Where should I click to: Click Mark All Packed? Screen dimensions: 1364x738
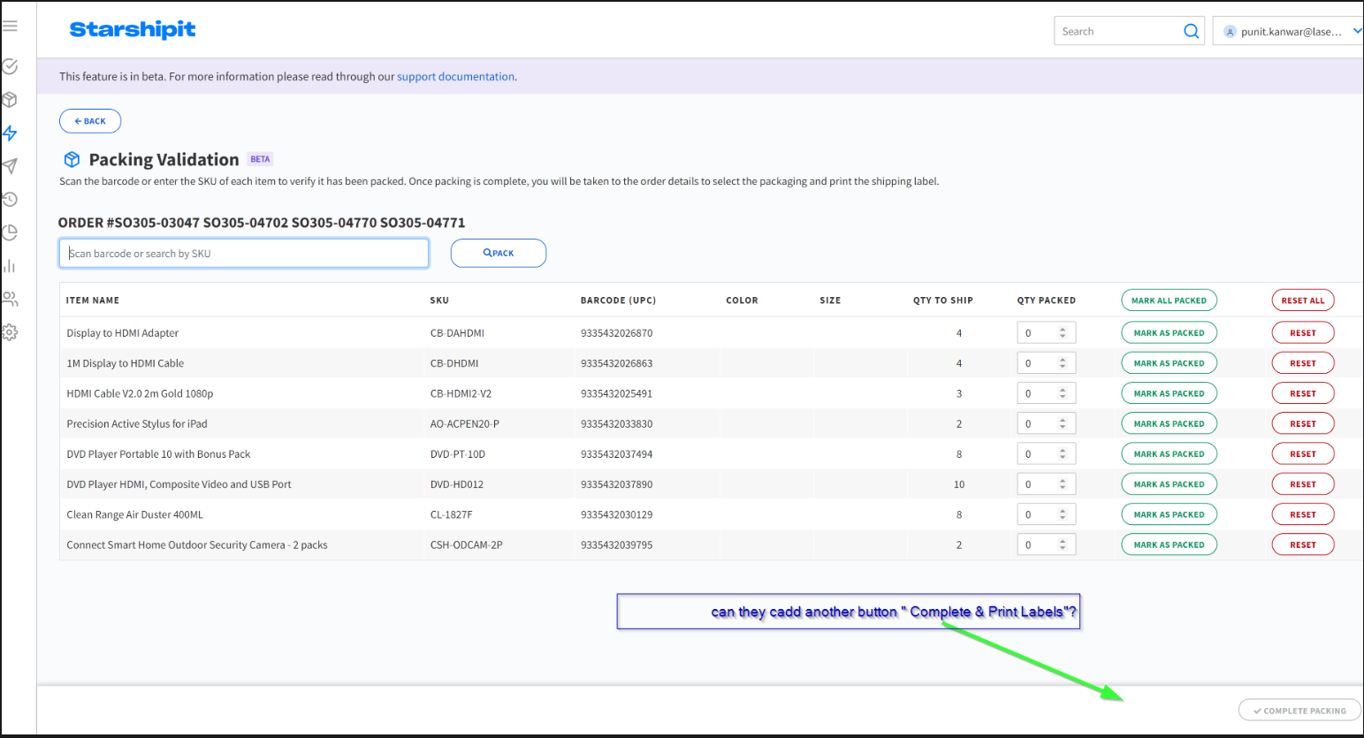(x=1169, y=301)
